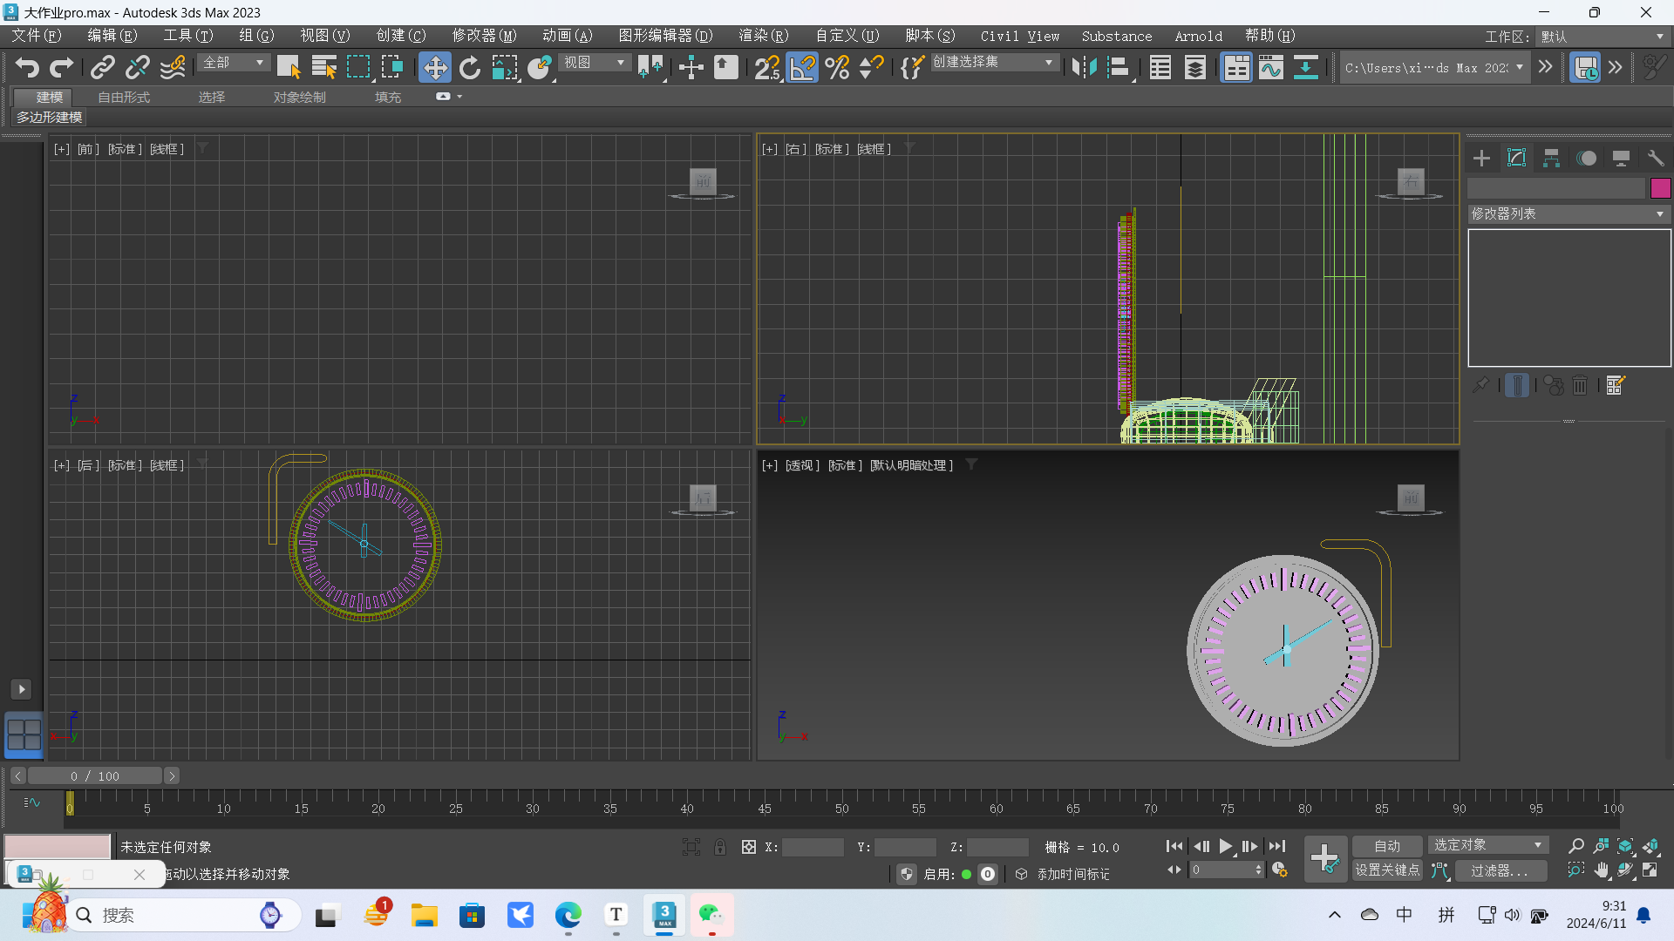
Task: Open the 修改器(M) menu
Action: pyautogui.click(x=484, y=36)
